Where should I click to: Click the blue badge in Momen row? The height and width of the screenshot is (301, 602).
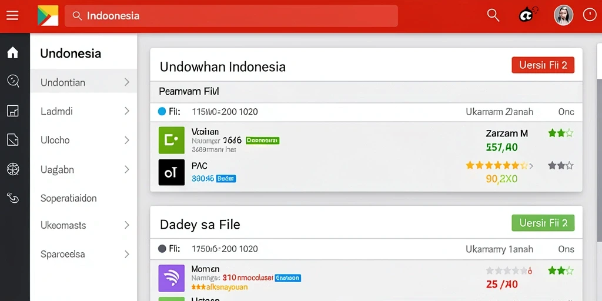pyautogui.click(x=288, y=277)
